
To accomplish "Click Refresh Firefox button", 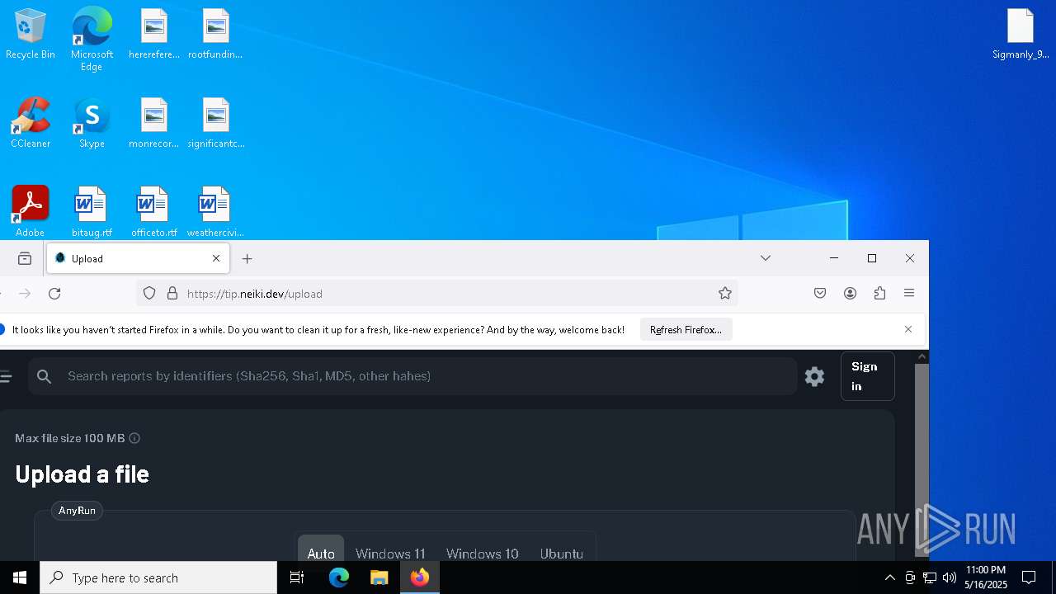I will 686,330.
